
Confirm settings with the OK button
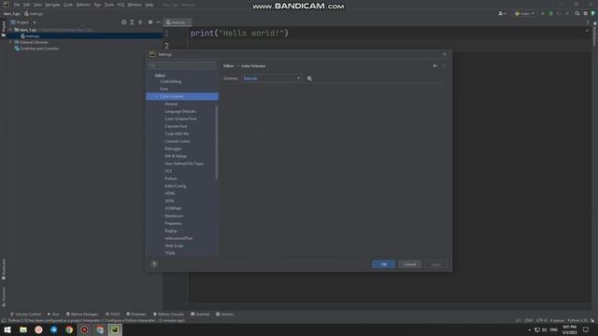click(x=383, y=264)
